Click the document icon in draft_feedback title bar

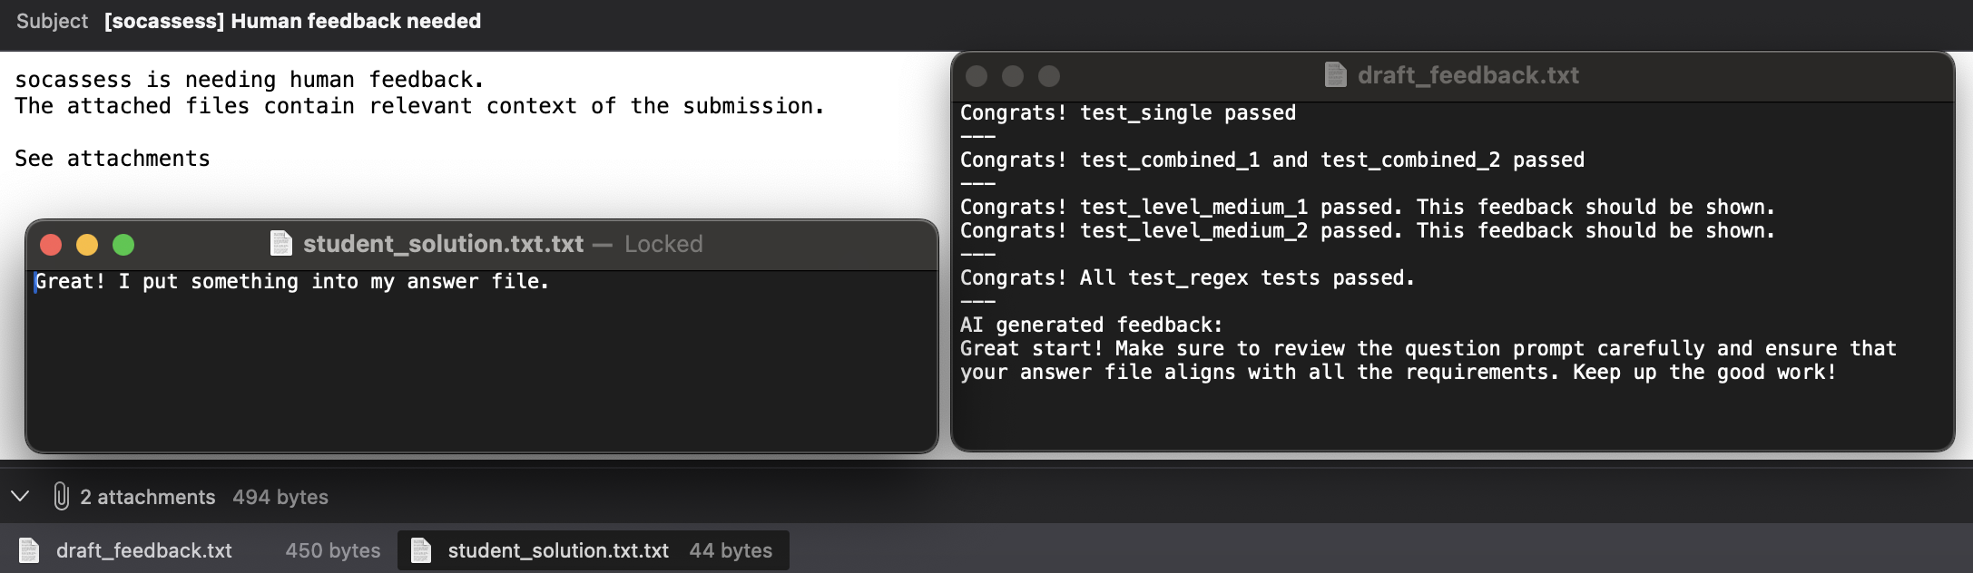1335,75
